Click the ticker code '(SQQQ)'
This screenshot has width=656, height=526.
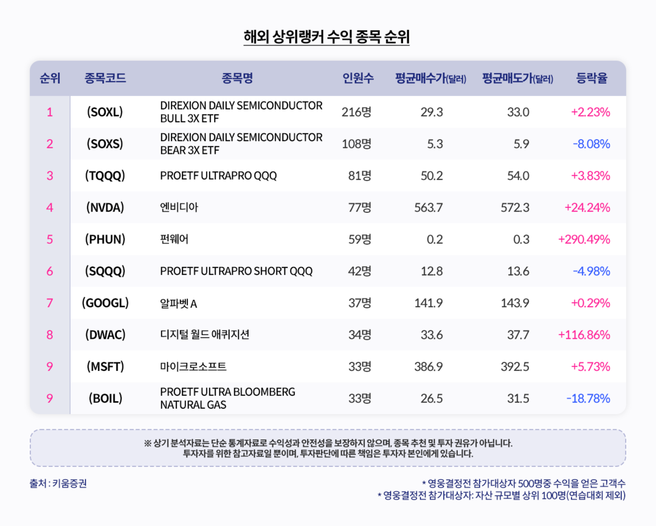point(105,271)
